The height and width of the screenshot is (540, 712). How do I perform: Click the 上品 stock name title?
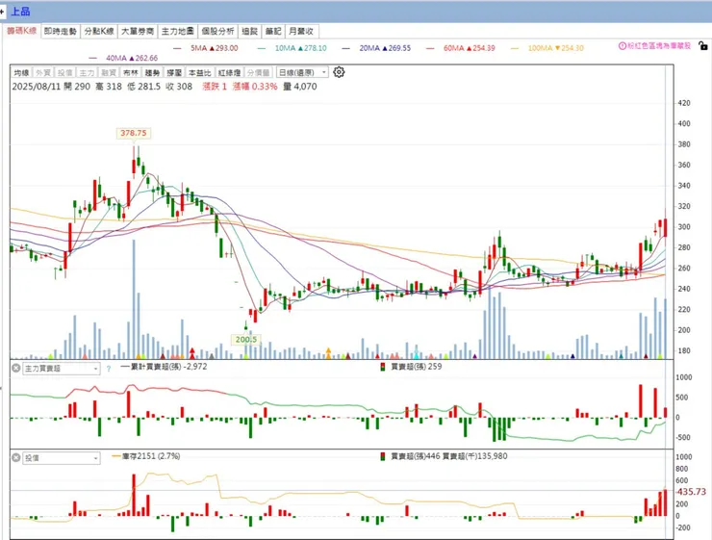coord(20,12)
